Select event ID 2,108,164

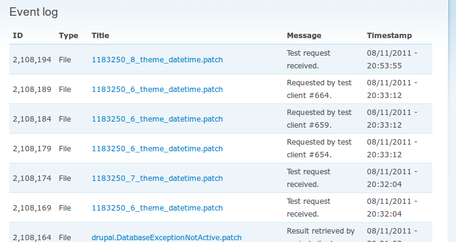(32, 238)
